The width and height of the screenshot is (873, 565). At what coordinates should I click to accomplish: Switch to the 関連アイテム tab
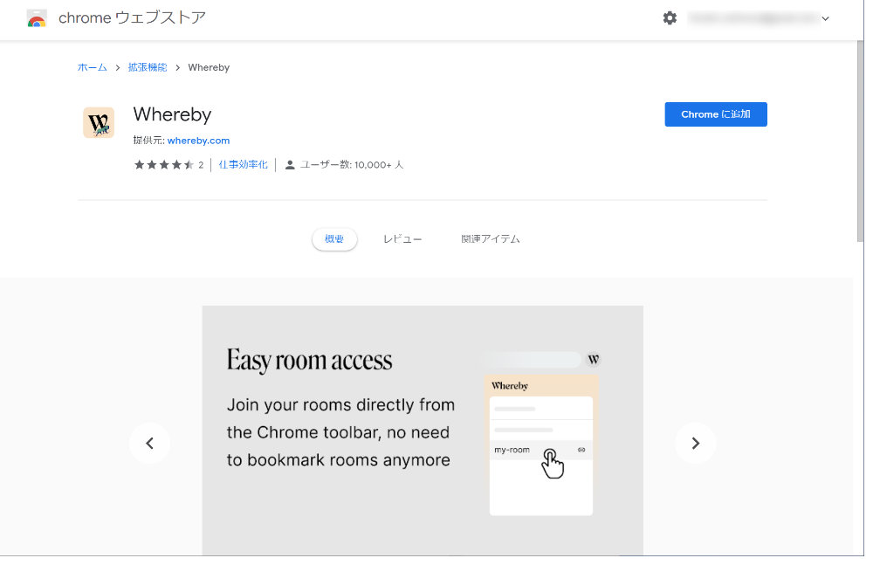click(x=491, y=239)
